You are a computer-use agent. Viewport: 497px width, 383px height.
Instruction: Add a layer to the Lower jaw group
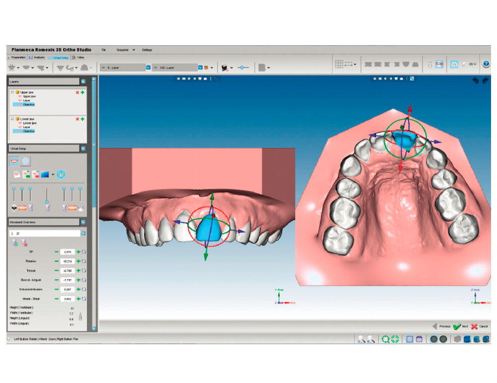[x=83, y=119]
